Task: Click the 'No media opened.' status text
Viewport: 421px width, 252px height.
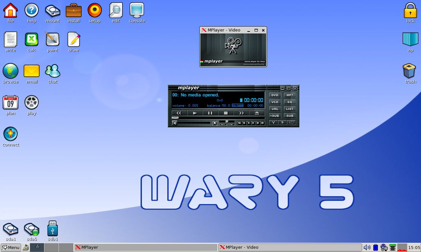Action: (x=200, y=95)
